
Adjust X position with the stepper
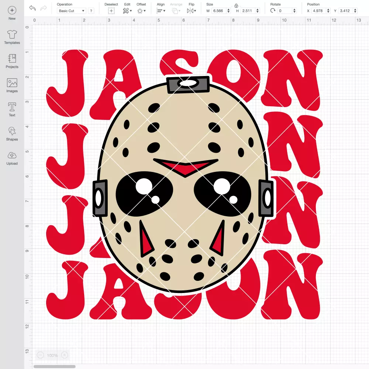click(x=328, y=11)
